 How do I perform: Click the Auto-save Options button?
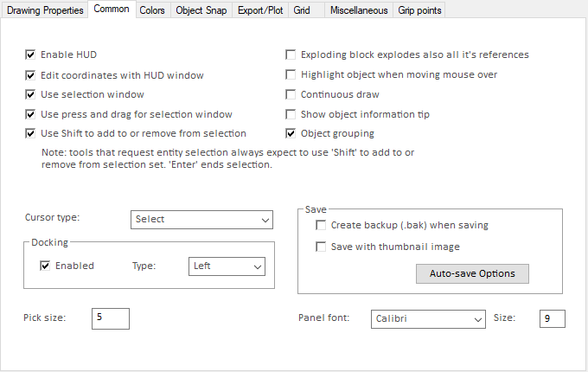coord(472,274)
